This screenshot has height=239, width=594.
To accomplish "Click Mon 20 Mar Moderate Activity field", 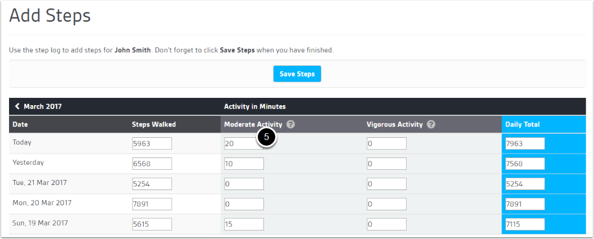I will (244, 204).
